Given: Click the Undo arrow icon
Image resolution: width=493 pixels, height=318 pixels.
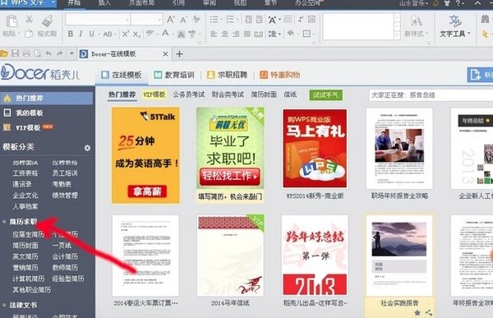Looking at the screenshot, I should 48,53.
